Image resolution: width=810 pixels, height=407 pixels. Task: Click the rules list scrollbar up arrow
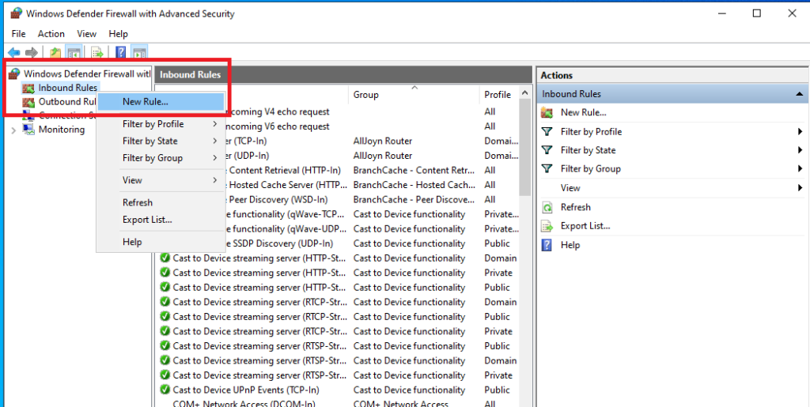[525, 92]
